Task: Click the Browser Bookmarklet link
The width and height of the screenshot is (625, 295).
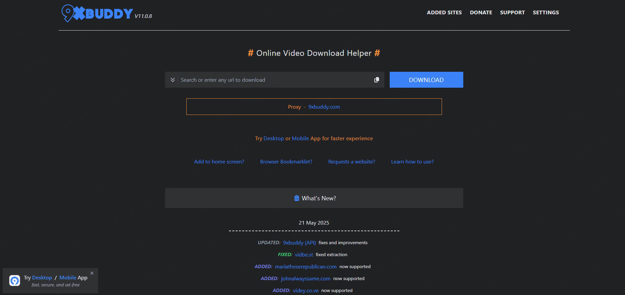Action: point(286,162)
